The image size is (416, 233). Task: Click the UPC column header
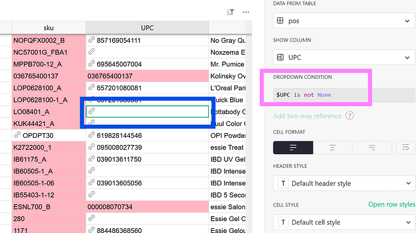click(x=147, y=28)
